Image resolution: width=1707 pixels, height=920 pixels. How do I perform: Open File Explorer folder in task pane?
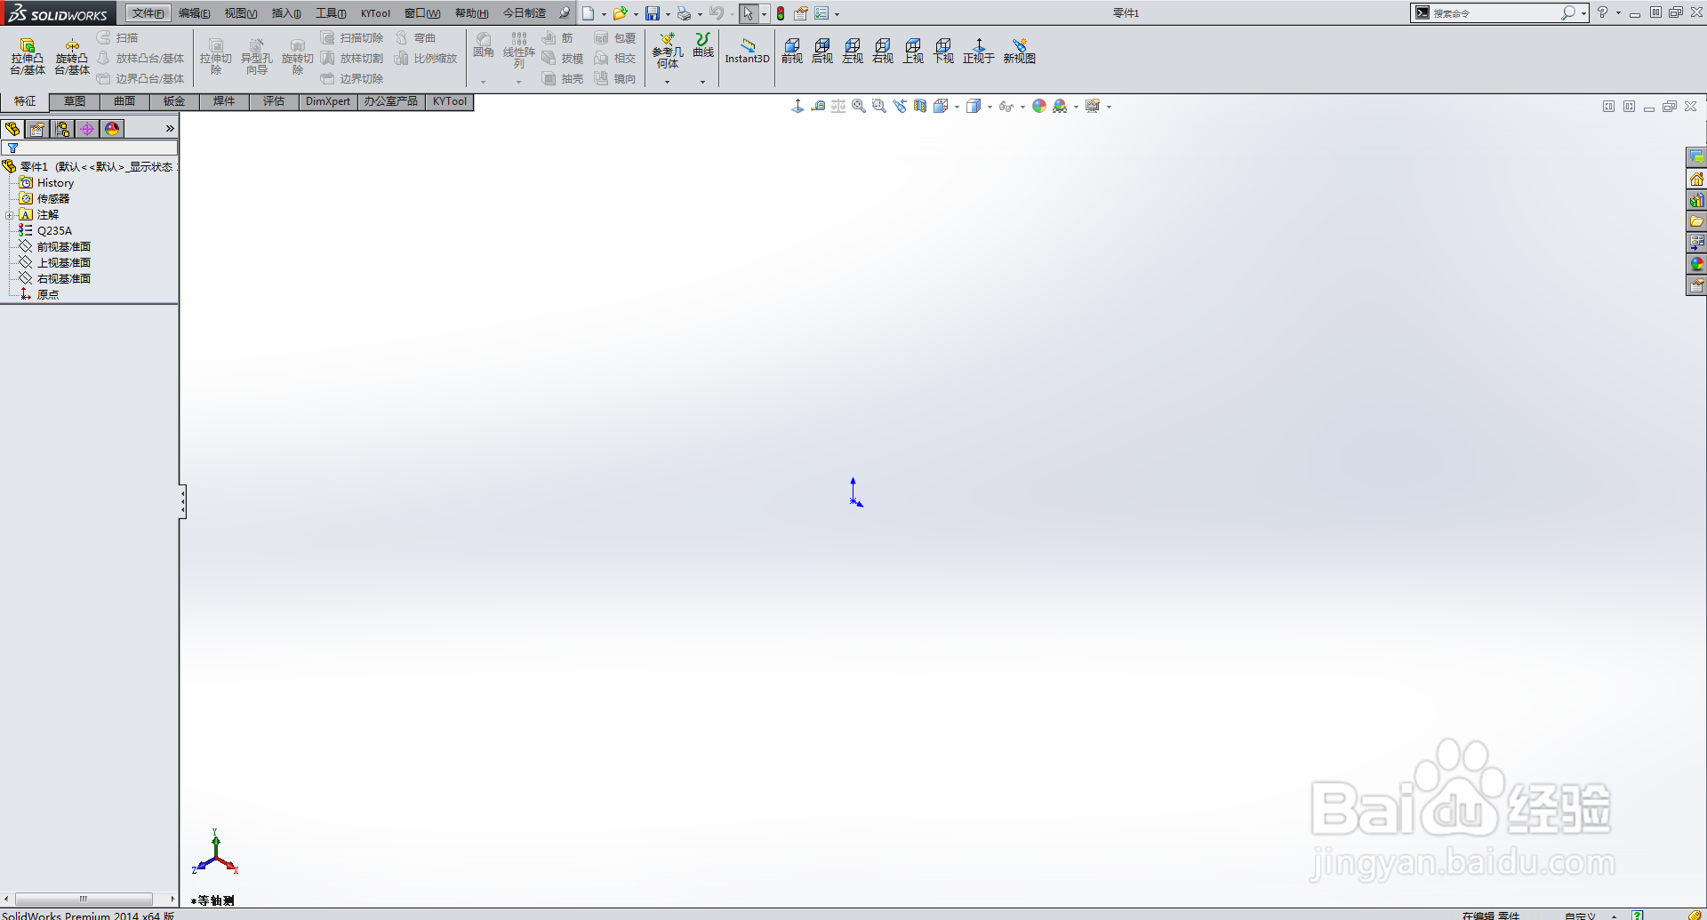coord(1696,221)
